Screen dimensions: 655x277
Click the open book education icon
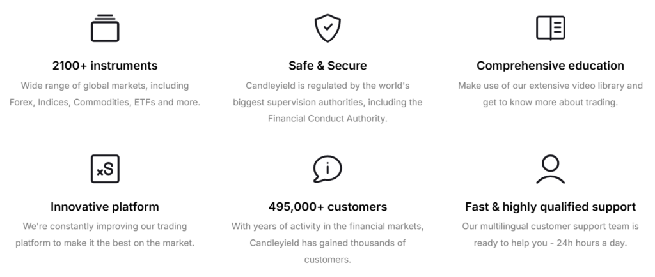pos(550,28)
